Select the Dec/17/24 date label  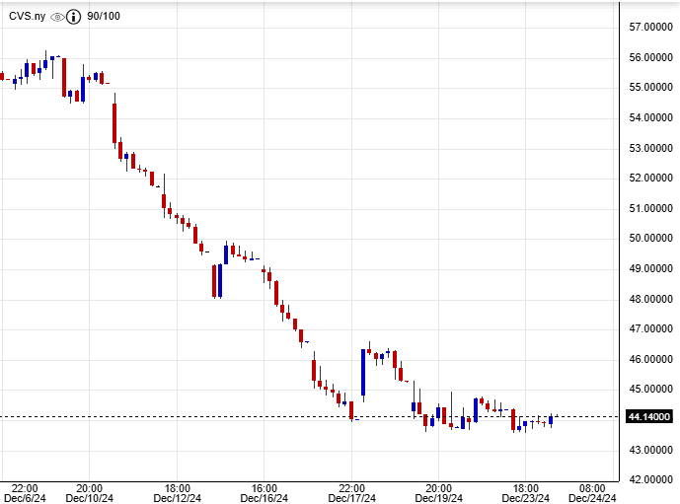click(351, 498)
